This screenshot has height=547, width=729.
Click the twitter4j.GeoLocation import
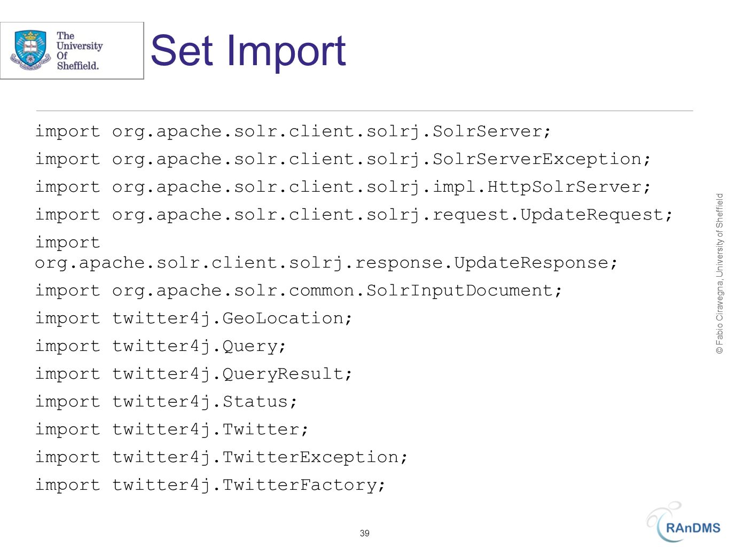[193, 318]
